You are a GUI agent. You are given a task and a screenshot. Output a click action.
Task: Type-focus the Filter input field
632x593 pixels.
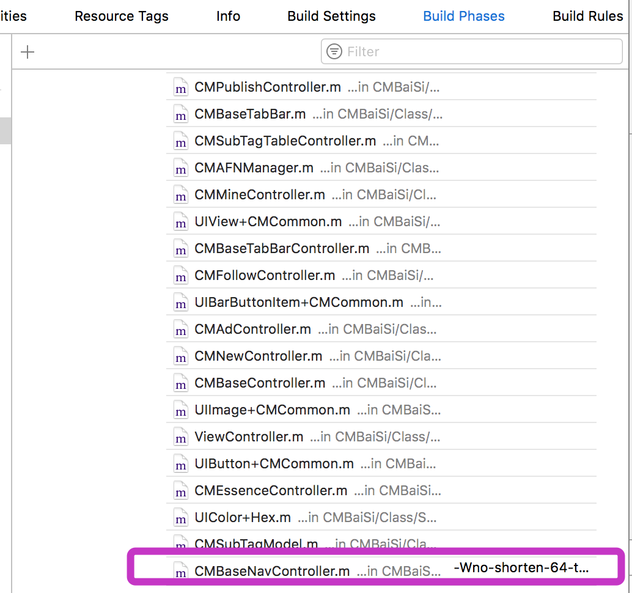coord(472,51)
